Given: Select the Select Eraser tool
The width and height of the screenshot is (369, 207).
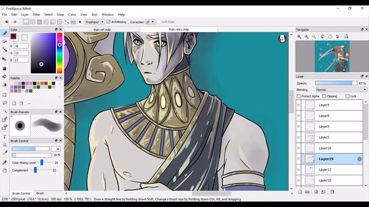Looking at the screenshot, I should click(5, 128).
